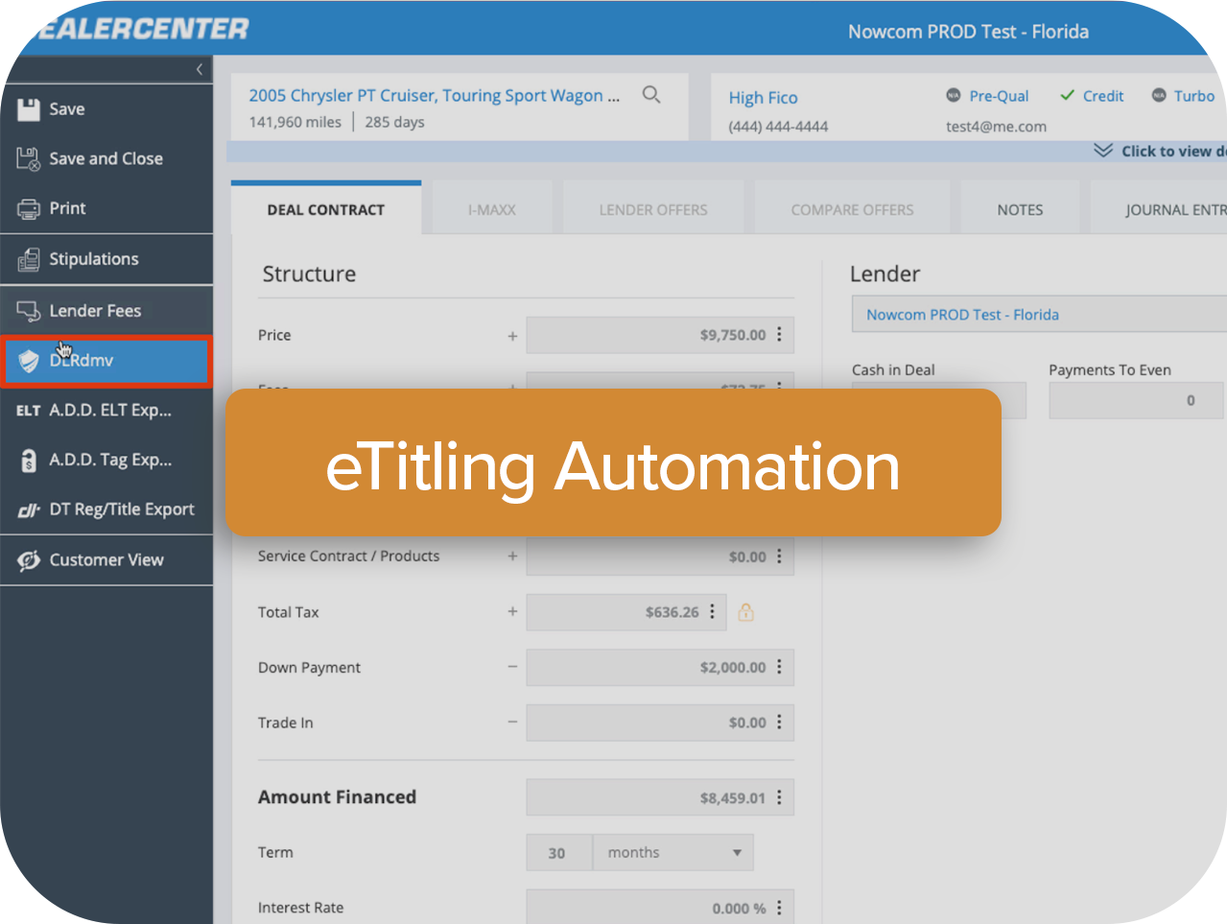Open the term months dropdown
1227x924 pixels.
point(672,853)
